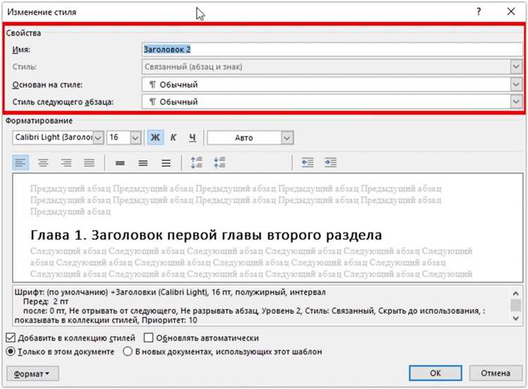Select 'В новых документах, использующих этот шаблон'
This screenshot has height=389, width=528.
[x=127, y=352]
